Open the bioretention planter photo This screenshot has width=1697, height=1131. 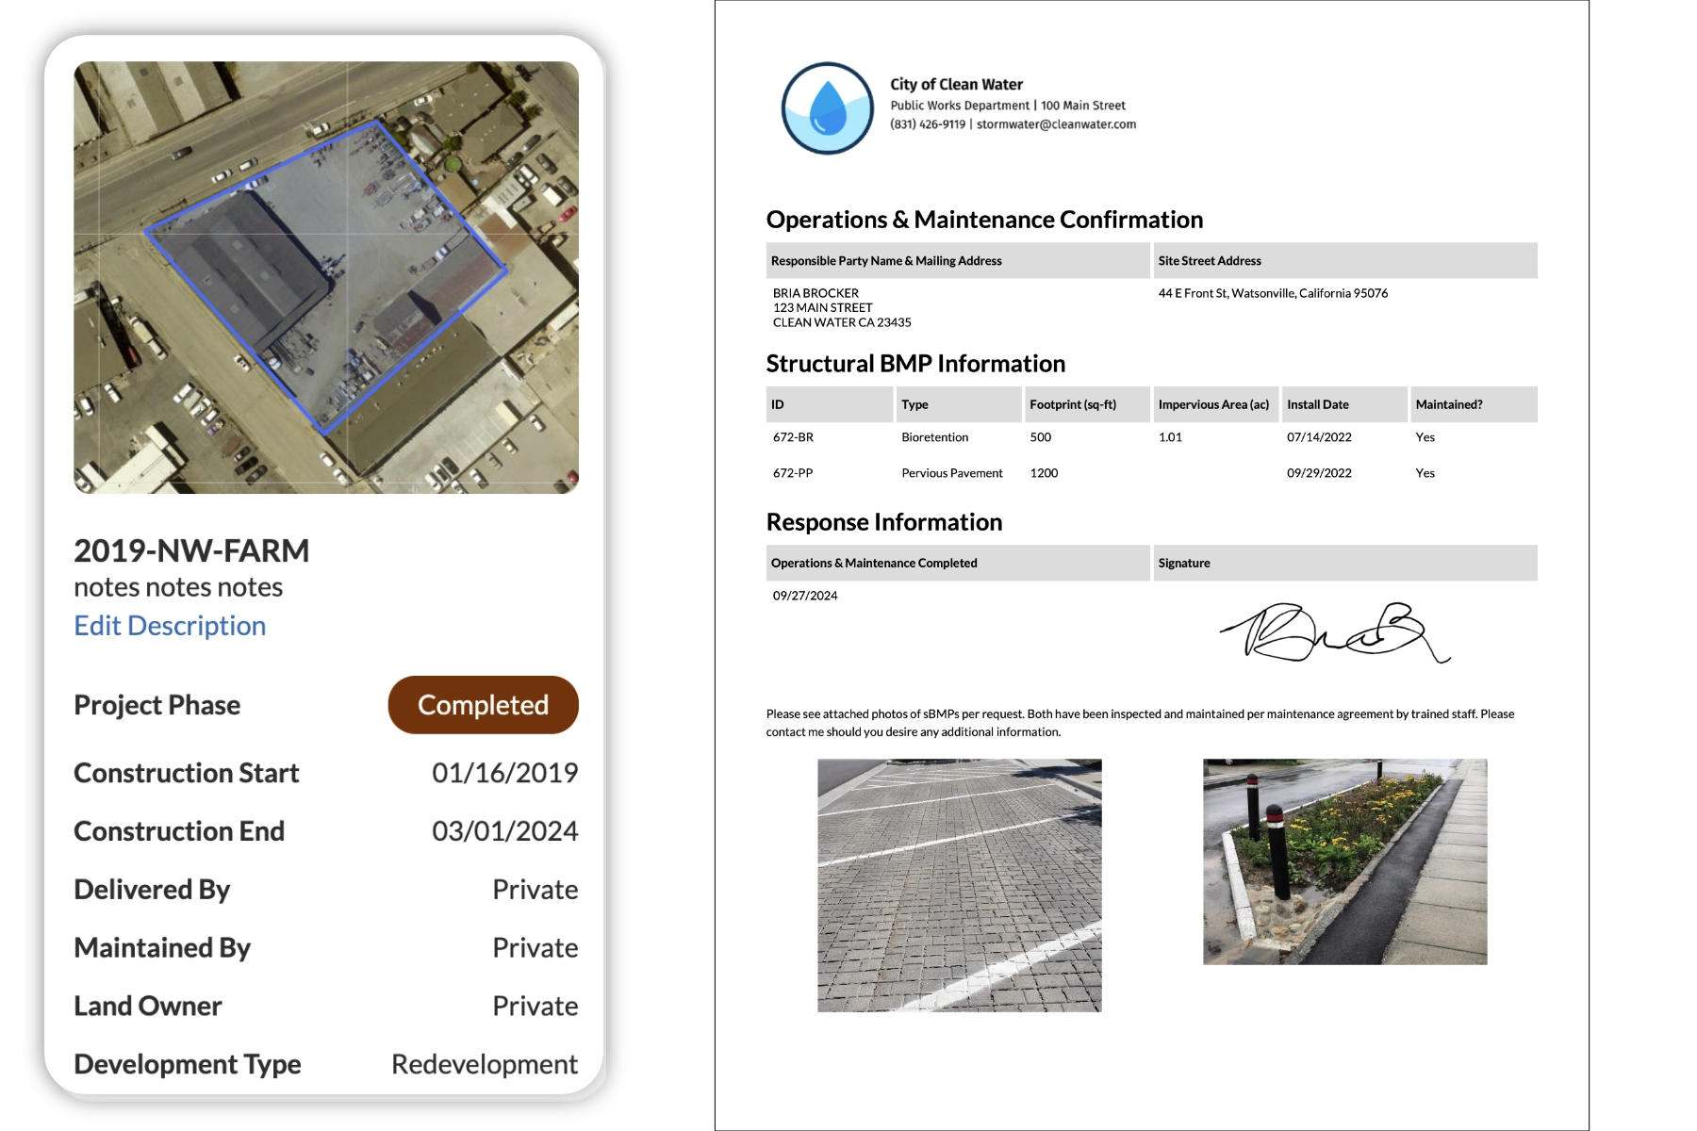click(x=1344, y=861)
